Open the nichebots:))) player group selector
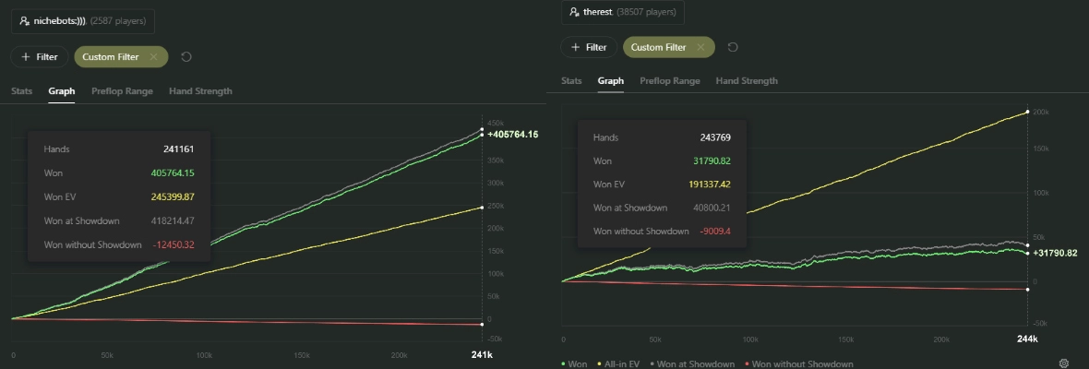 coord(83,21)
